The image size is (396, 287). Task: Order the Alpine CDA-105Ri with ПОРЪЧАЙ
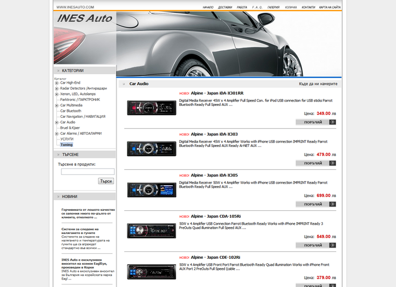(316, 245)
